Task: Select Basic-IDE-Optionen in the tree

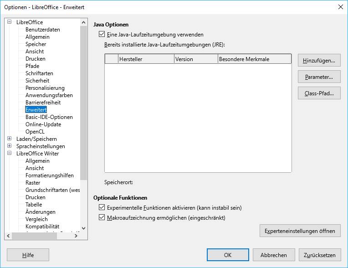Action: pyautogui.click(x=49, y=117)
